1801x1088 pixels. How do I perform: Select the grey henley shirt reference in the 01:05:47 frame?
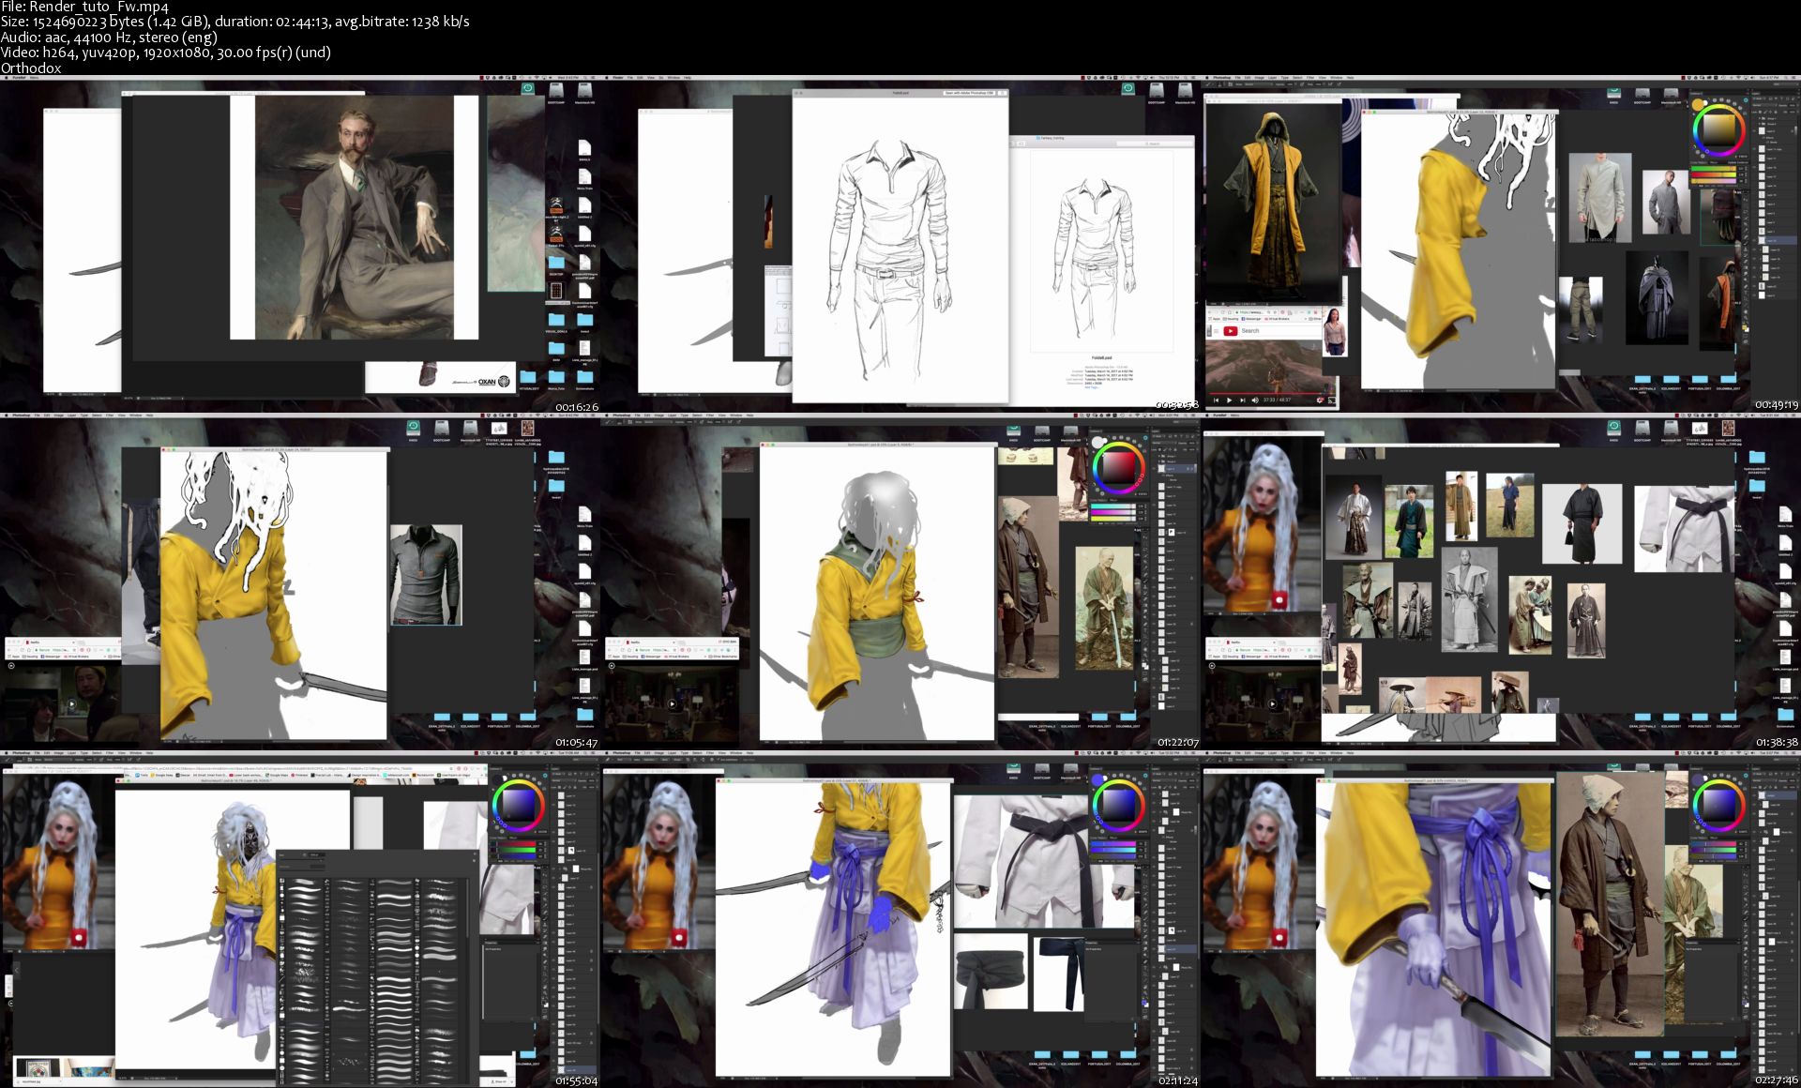(x=427, y=574)
